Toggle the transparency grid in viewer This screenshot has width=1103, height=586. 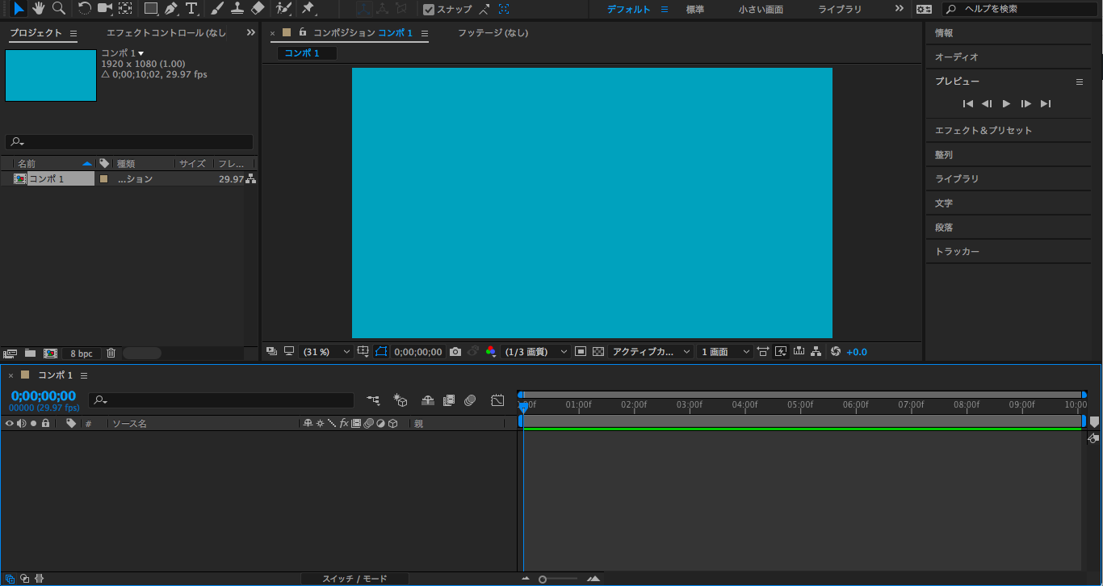(x=598, y=352)
